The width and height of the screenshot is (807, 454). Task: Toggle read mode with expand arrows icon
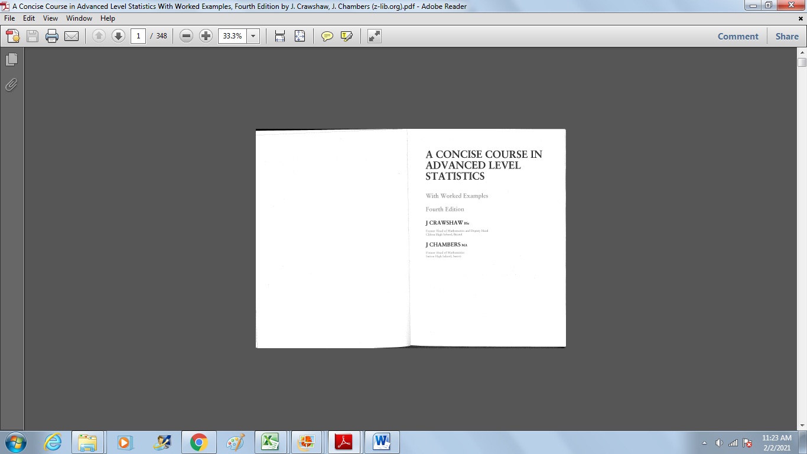[375, 36]
